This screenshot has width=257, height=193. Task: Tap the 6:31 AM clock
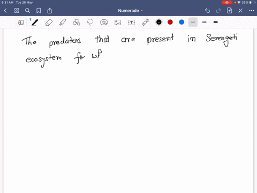click(x=7, y=3)
